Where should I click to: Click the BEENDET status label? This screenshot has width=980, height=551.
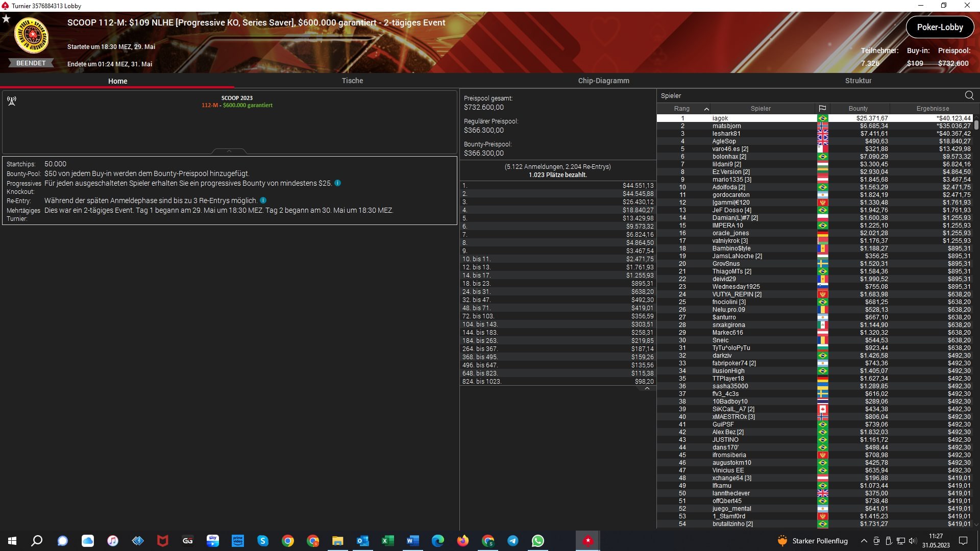[x=31, y=63]
